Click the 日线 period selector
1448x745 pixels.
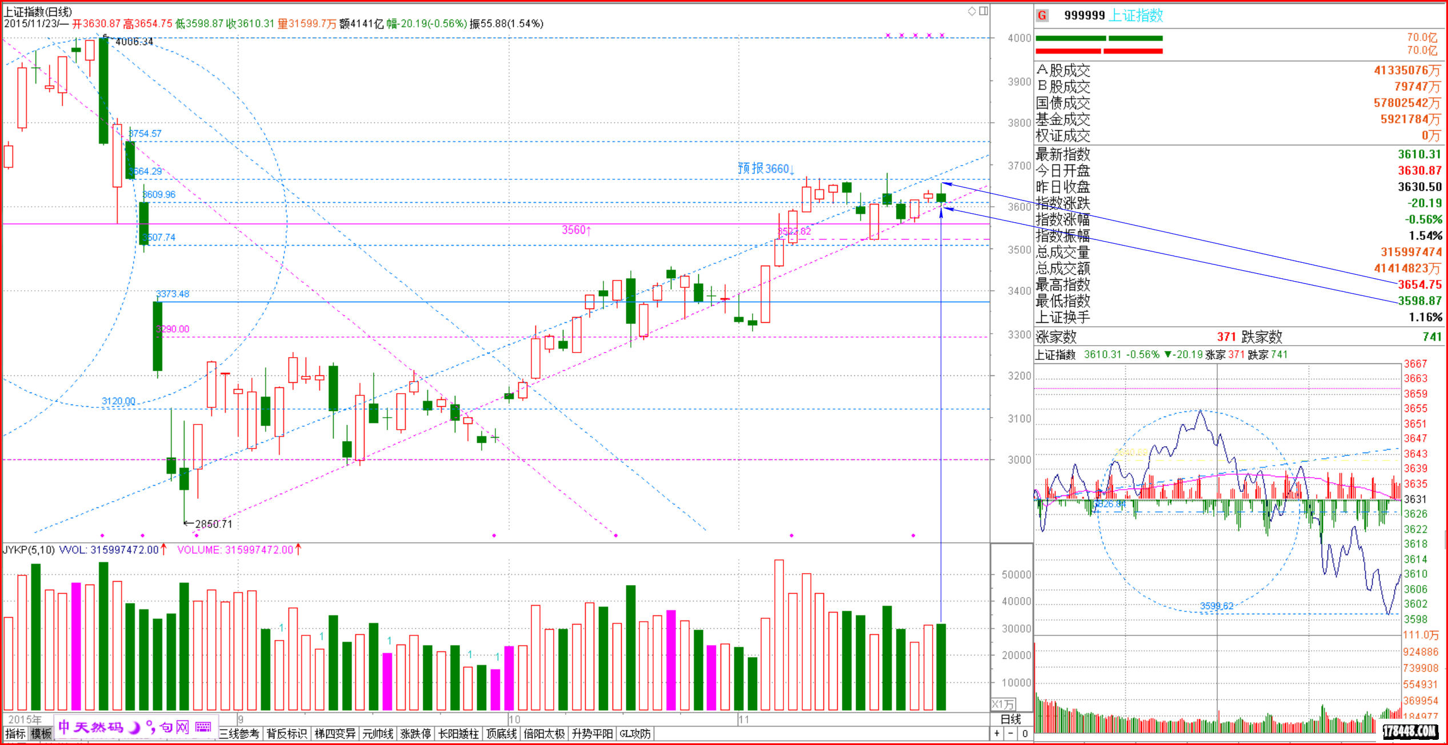pyautogui.click(x=1010, y=719)
